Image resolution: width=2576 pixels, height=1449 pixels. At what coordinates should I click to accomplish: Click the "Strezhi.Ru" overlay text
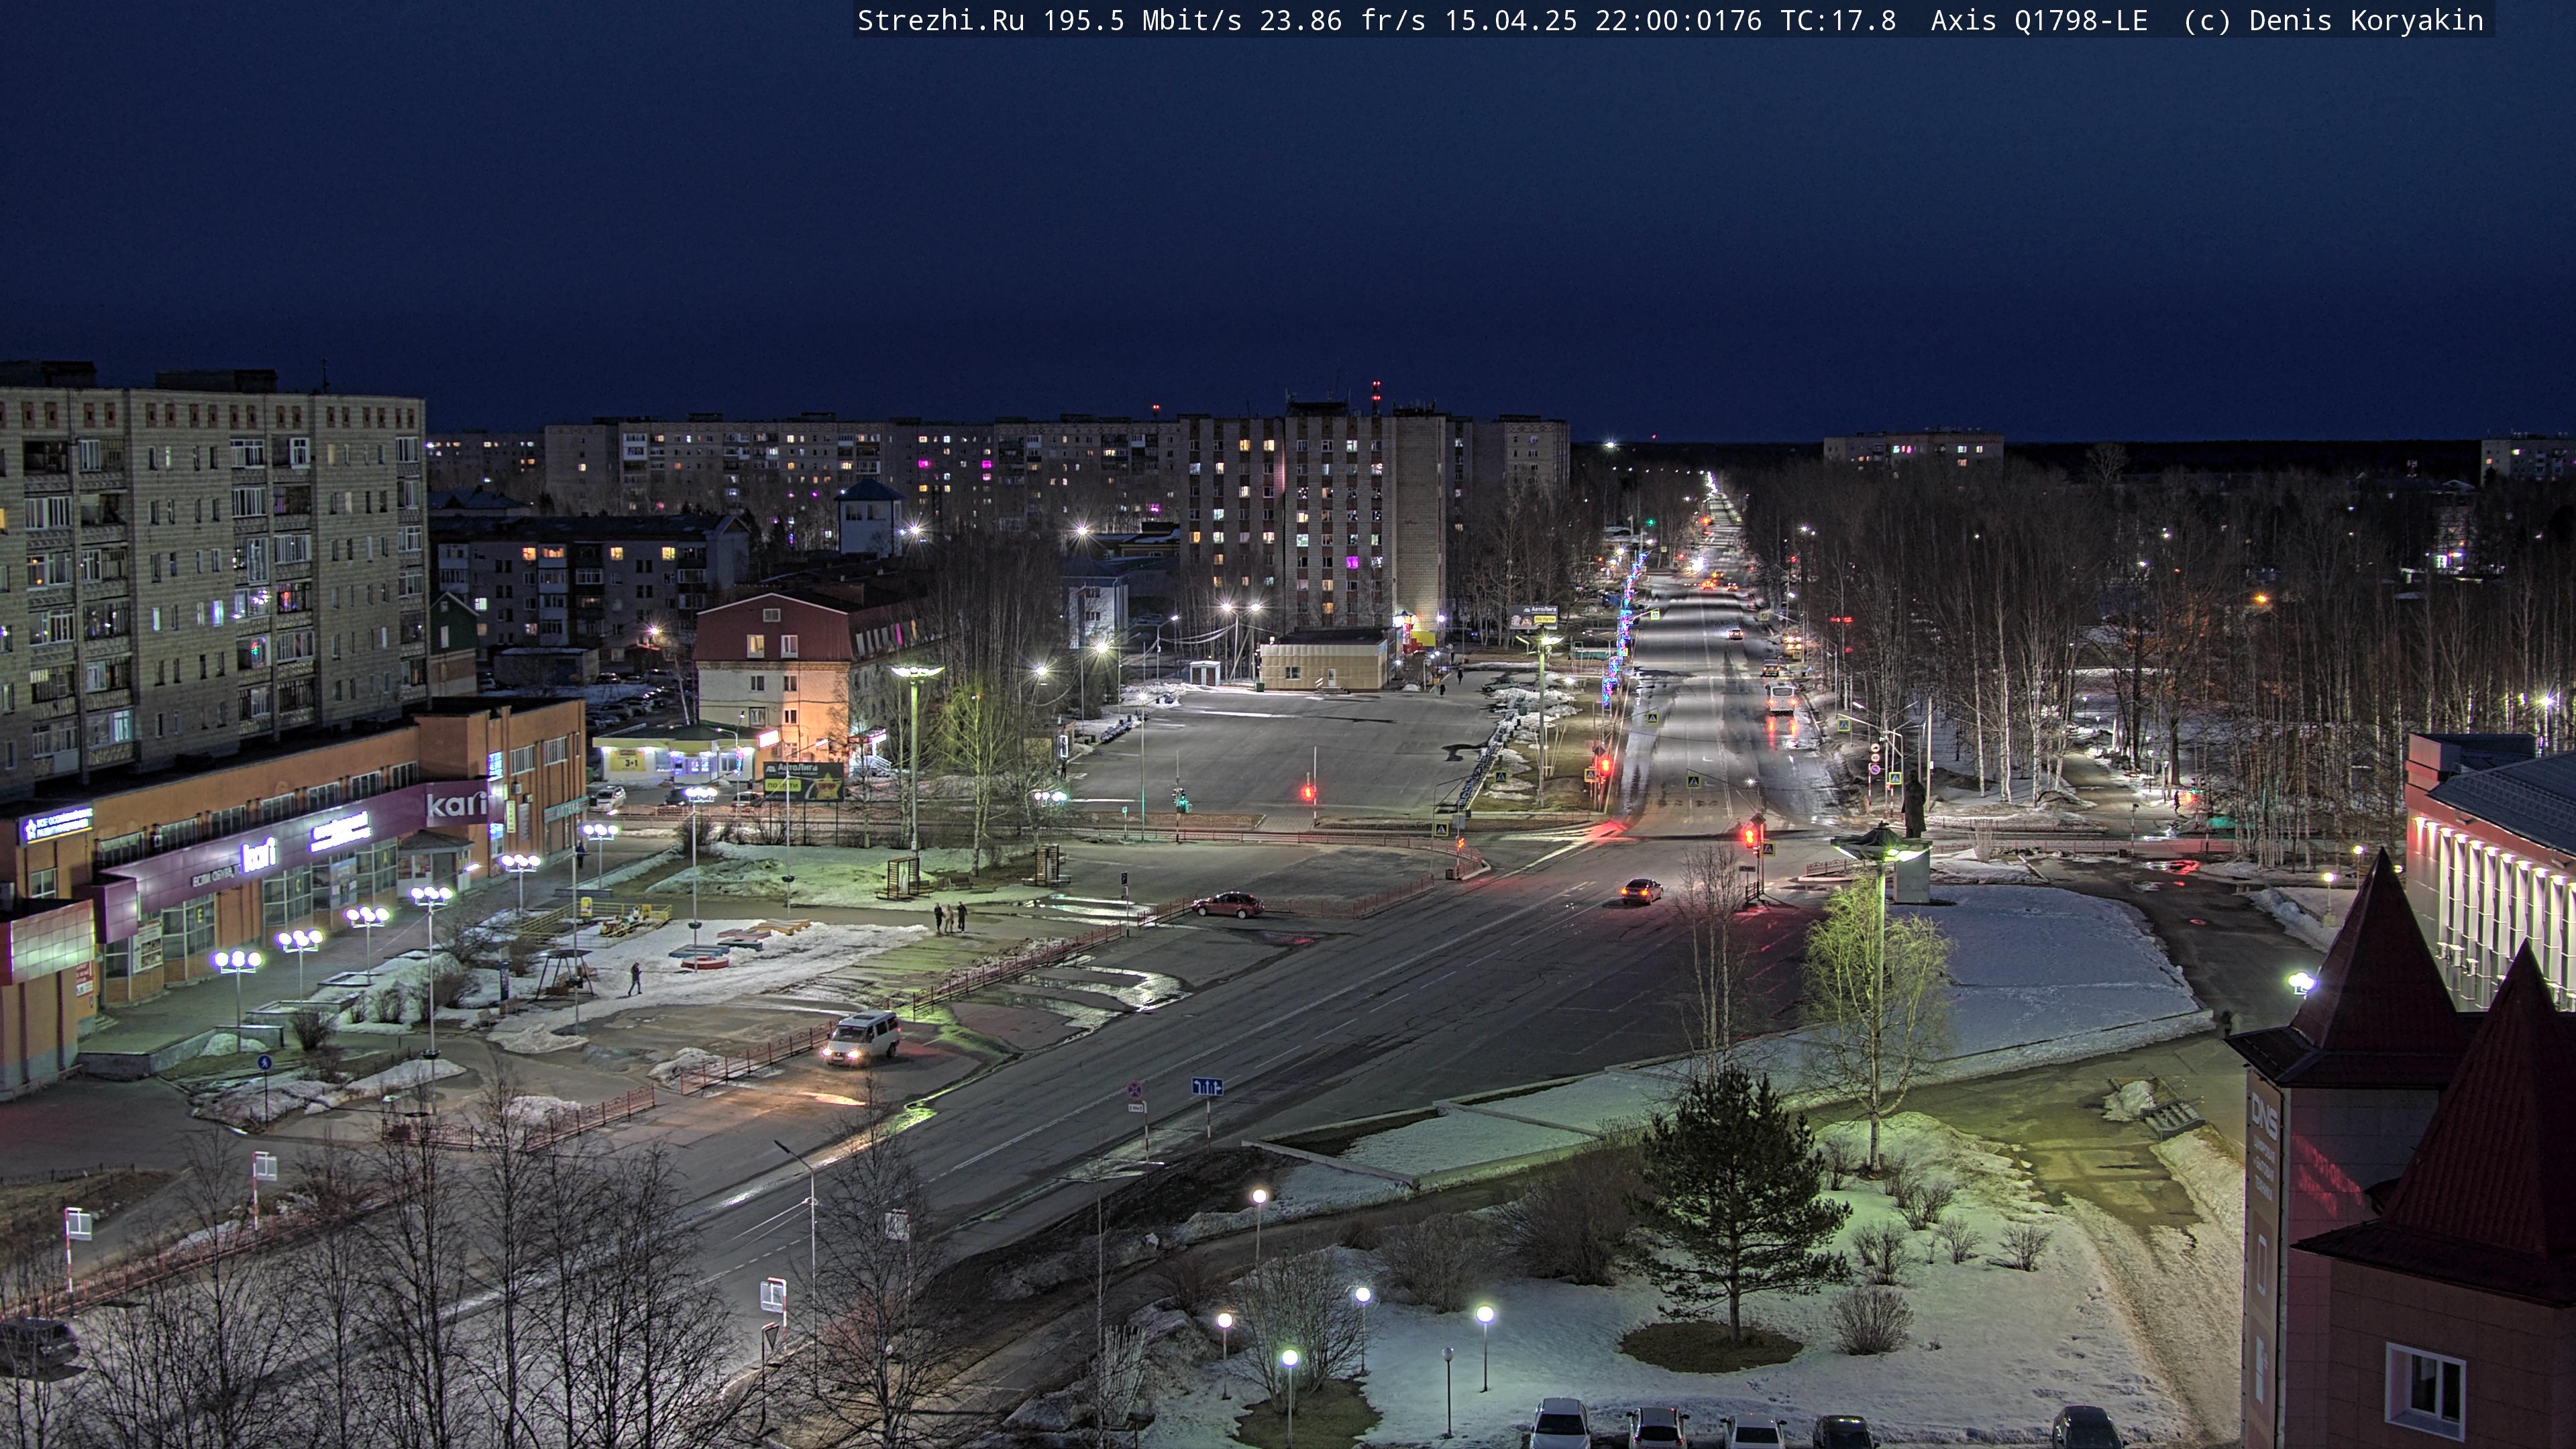[941, 21]
